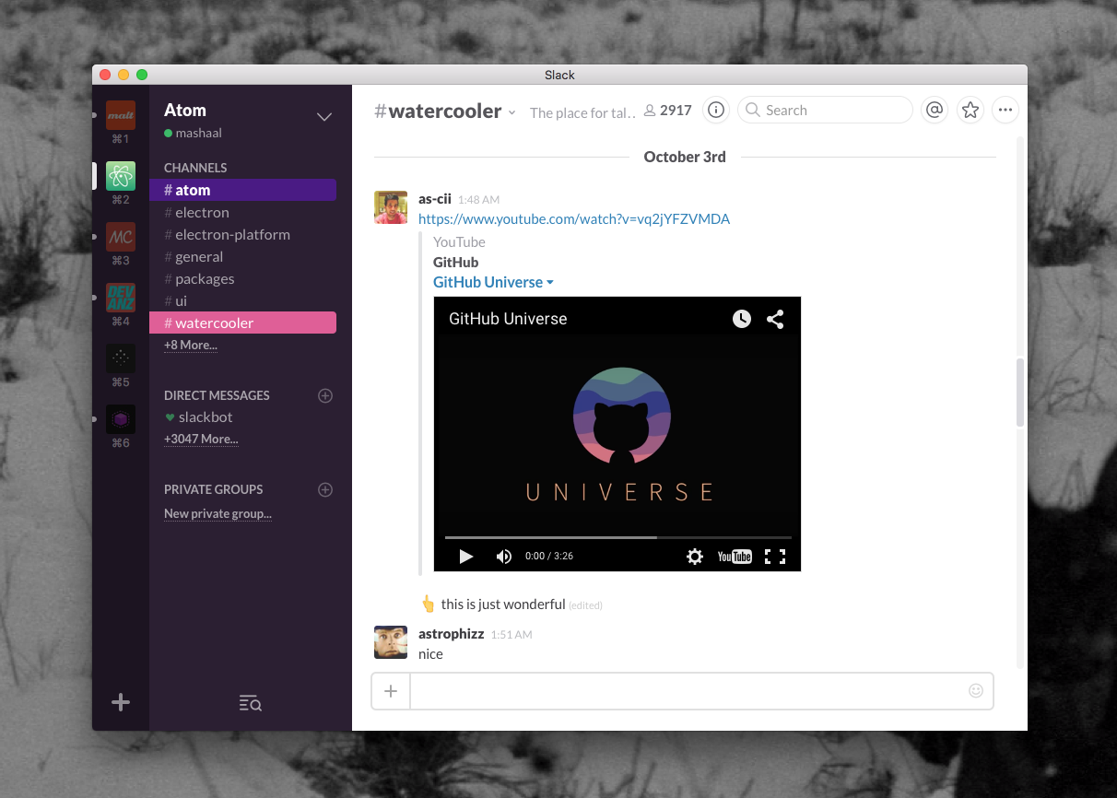The image size is (1117, 798).
Task: Open astrophizz's avatar profile
Action: (391, 642)
